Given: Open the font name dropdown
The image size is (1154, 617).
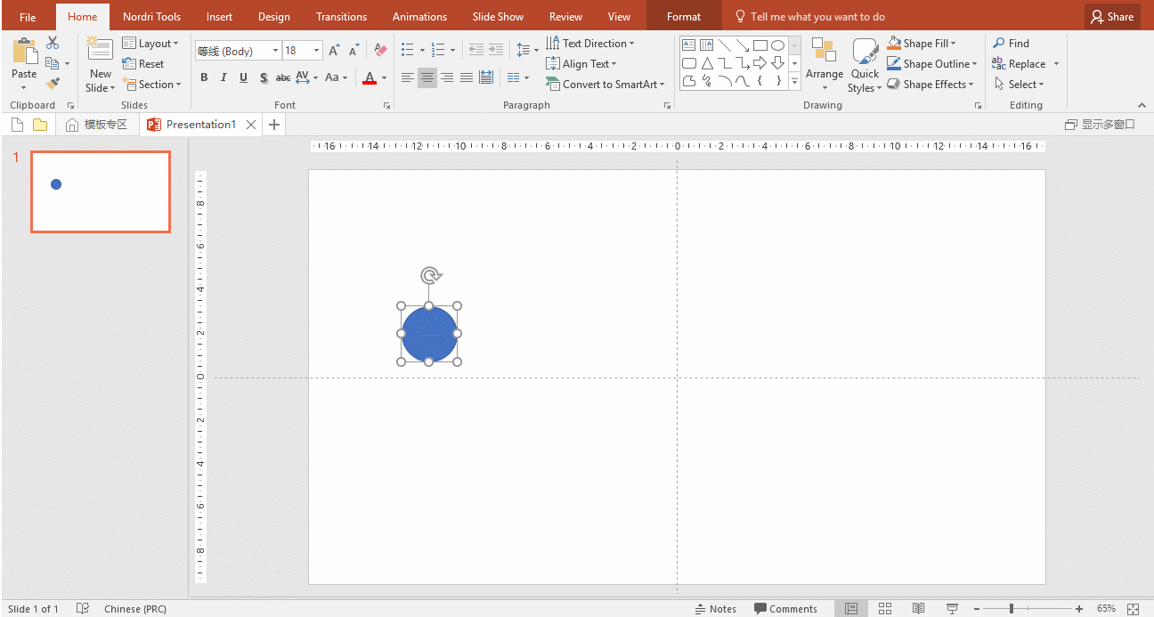Looking at the screenshot, I should 275,51.
